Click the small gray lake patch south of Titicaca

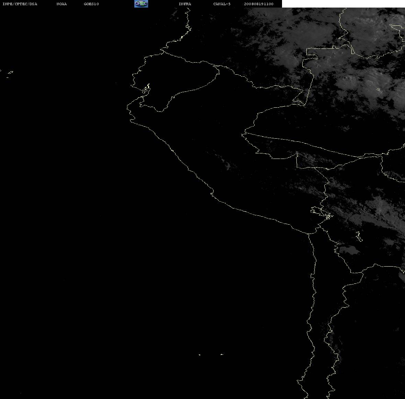tap(349, 250)
